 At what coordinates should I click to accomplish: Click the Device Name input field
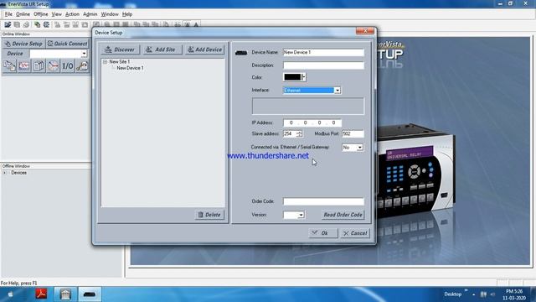323,52
